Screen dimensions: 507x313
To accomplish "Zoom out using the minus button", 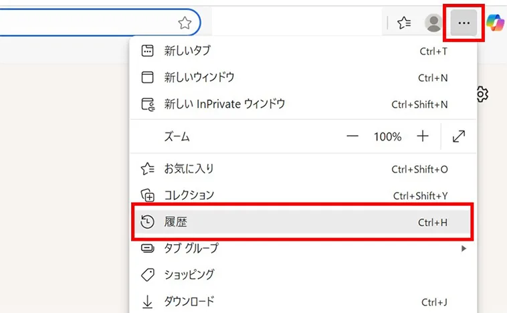I will (x=352, y=136).
